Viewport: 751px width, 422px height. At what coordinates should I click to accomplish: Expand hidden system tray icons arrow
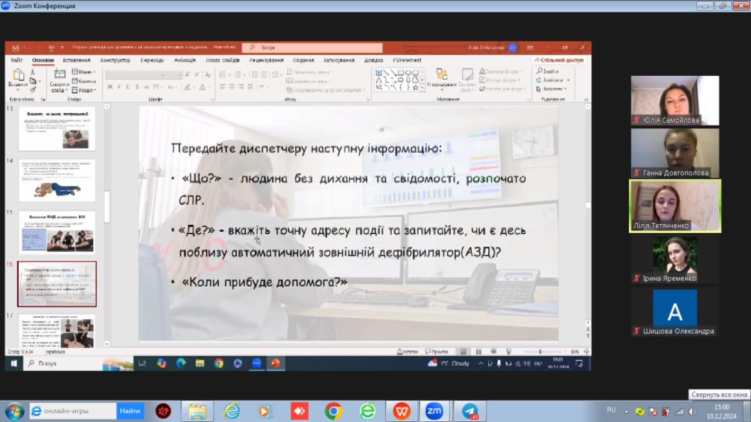[x=626, y=411]
